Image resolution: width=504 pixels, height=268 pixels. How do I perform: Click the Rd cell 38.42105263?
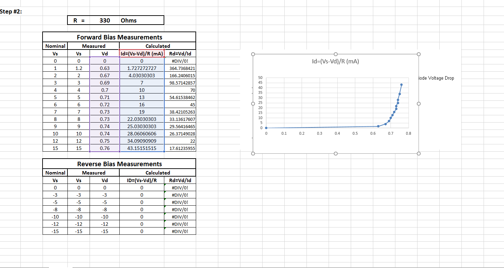[180, 112]
